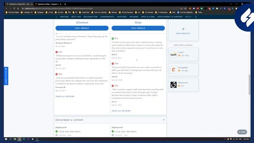Add a product with plus icon
This screenshot has width=254, height=143.
pyautogui.click(x=183, y=29)
